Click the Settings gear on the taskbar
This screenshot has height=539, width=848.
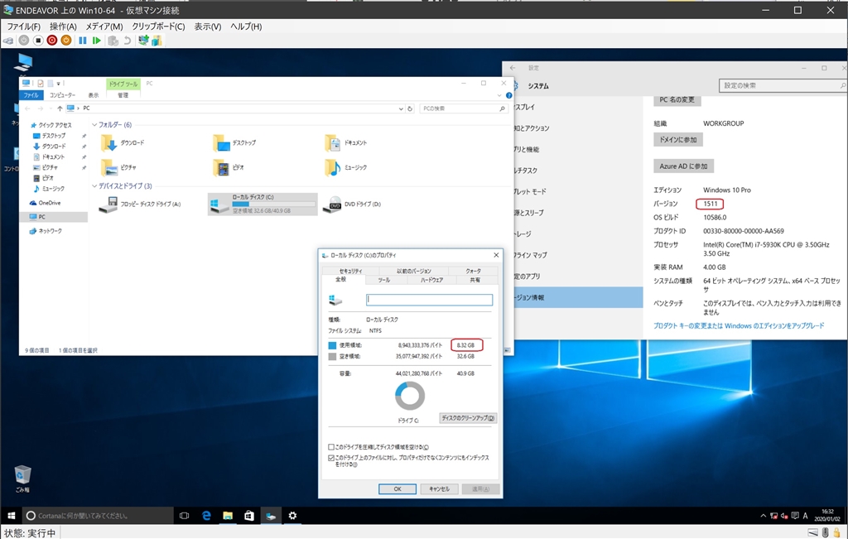(292, 516)
